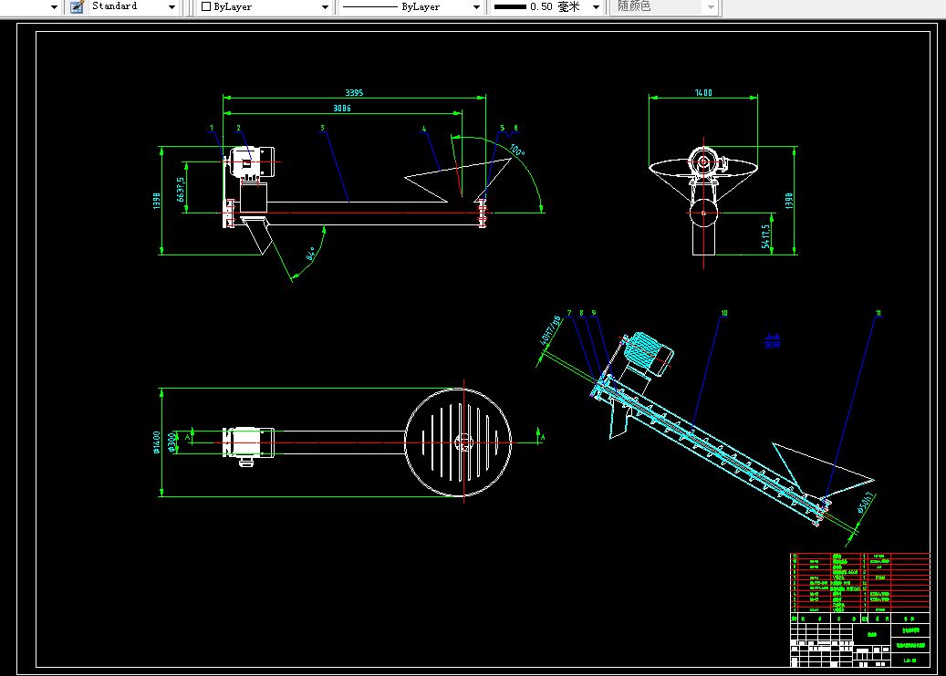The image size is (946, 676).
Task: Open the dropdown arrow left of table style icon
Action: pos(54,7)
